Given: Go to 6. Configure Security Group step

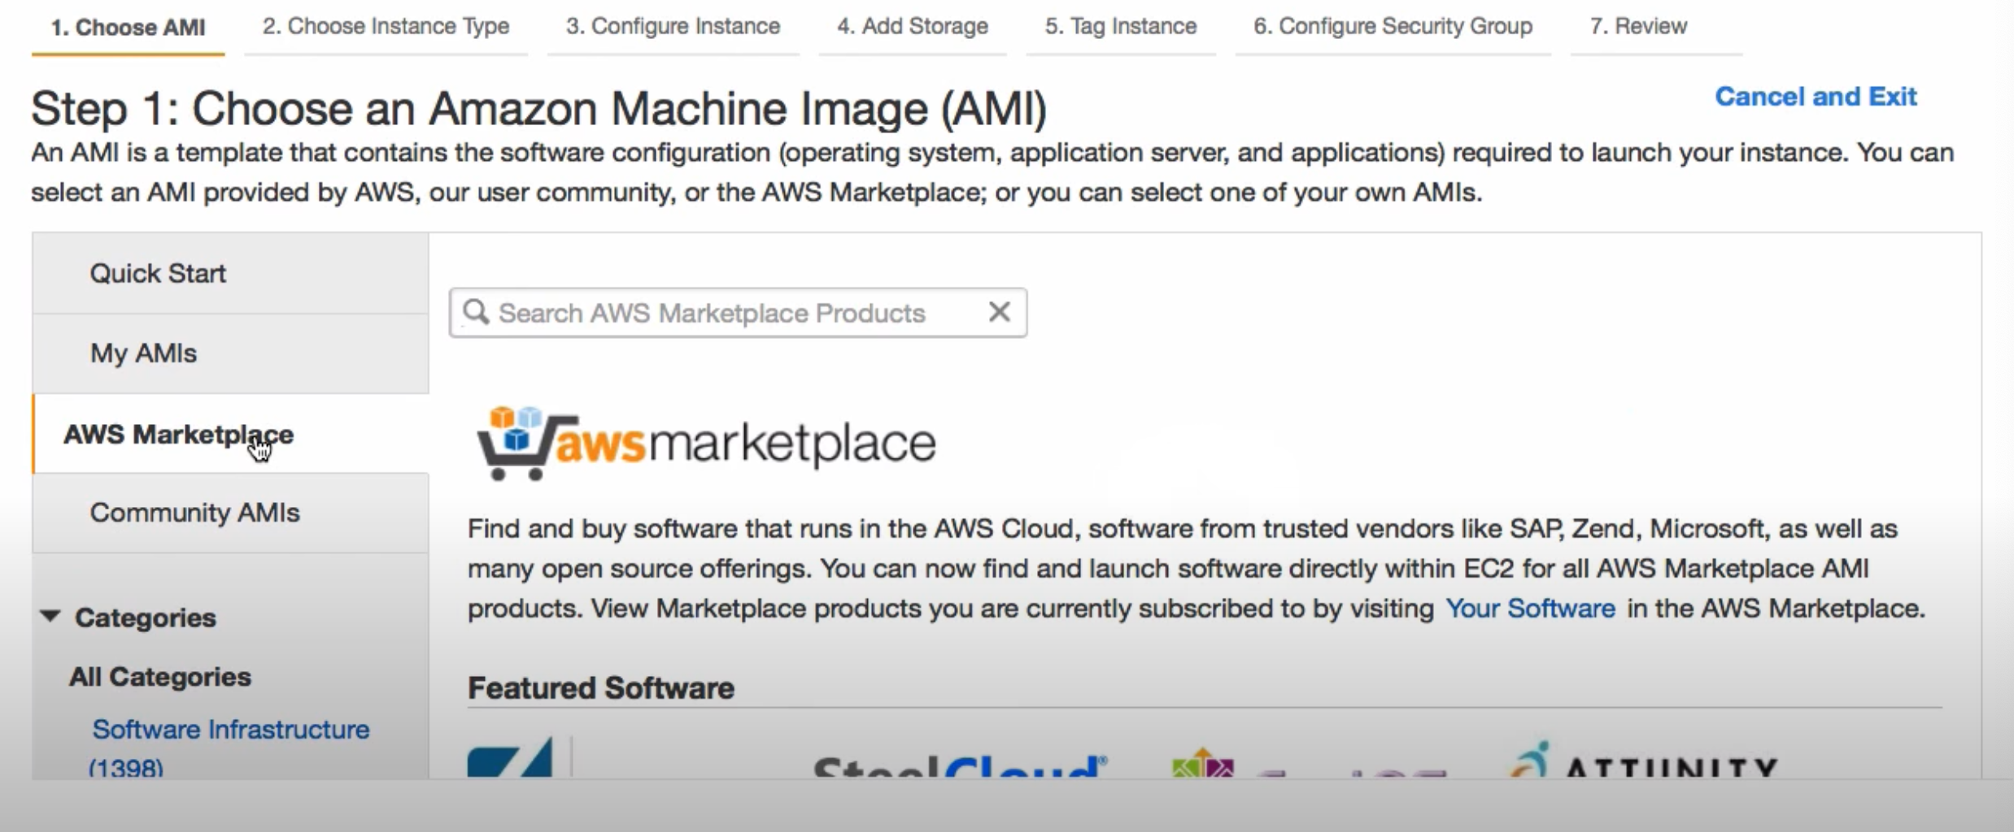Looking at the screenshot, I should (1393, 26).
